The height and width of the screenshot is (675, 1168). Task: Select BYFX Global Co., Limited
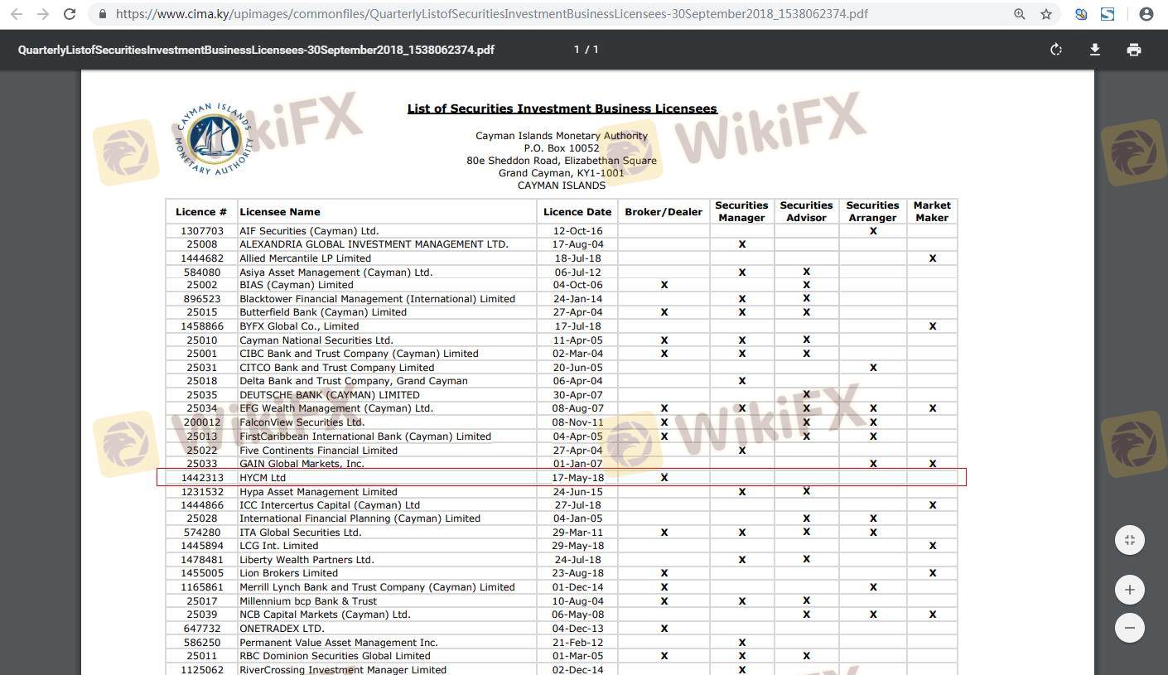tap(299, 326)
